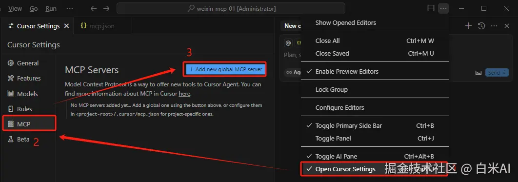Select the MCP settings section
Screen dimensions: 518x182
(29, 124)
